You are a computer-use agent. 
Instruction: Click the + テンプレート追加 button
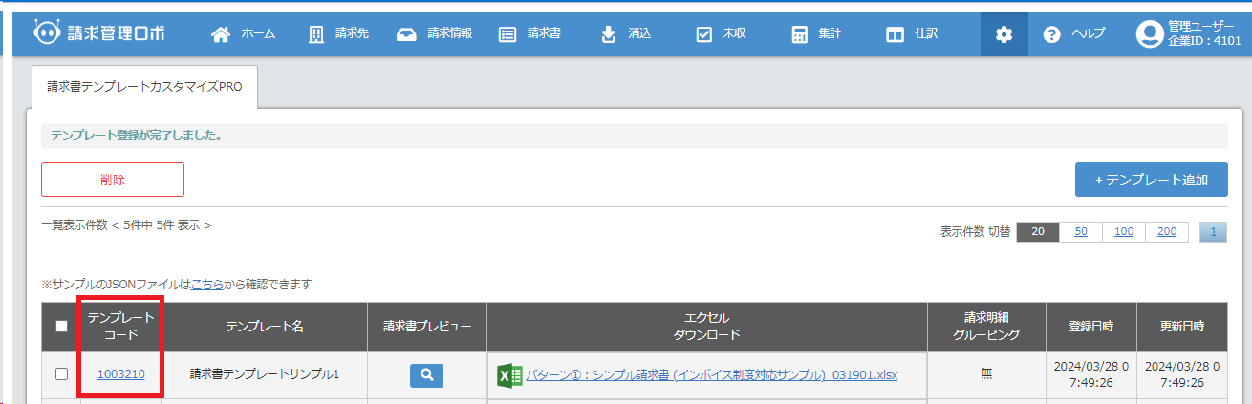pos(1151,180)
